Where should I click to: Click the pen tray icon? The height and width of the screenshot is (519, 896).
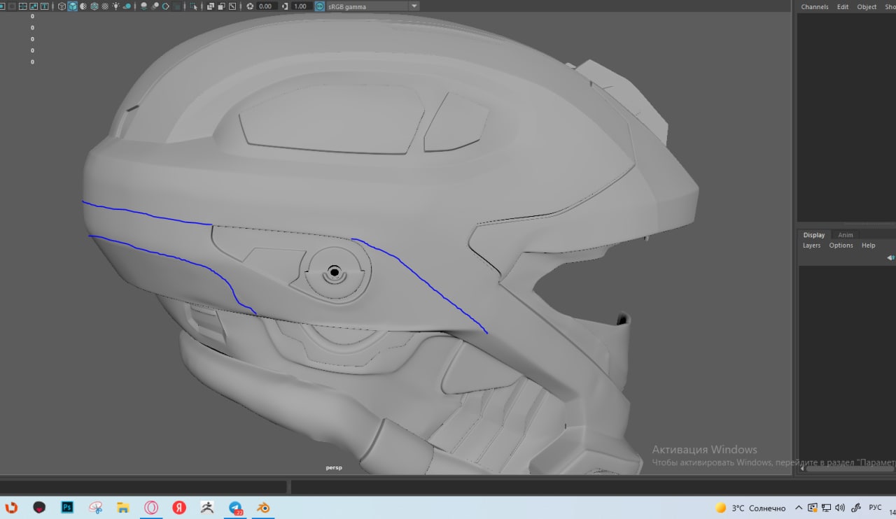(855, 508)
